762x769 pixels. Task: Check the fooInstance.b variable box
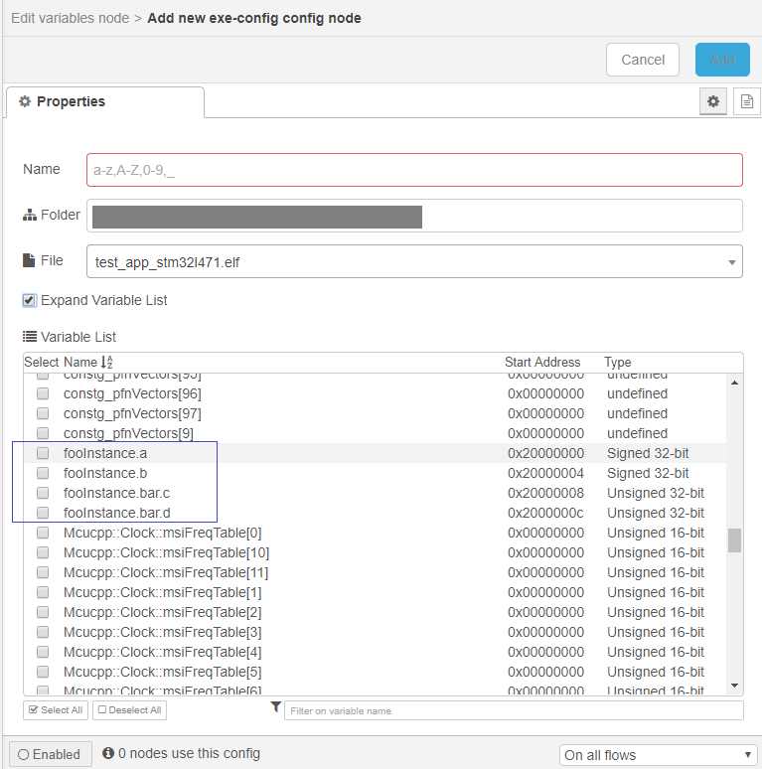tap(43, 473)
